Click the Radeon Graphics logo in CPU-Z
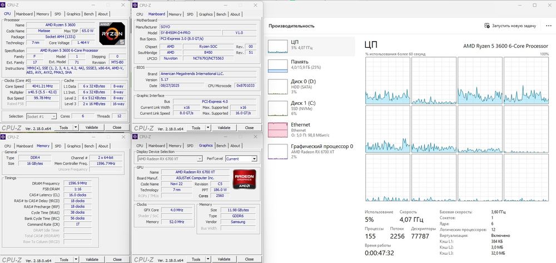556x263 pixels. (244, 179)
